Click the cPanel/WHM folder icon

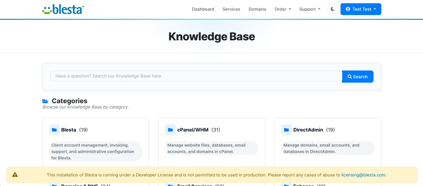[170, 130]
